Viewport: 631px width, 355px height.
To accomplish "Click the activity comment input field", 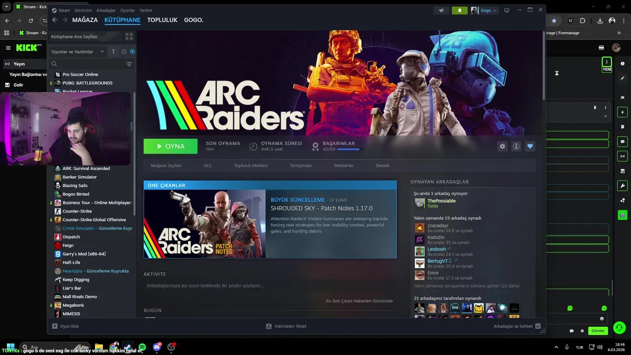I will point(269,285).
